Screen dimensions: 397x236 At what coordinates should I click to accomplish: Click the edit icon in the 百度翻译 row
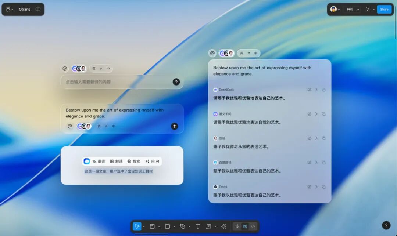point(309,163)
